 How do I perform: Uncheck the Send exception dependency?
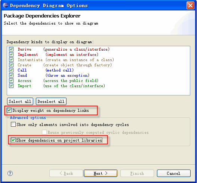(11, 75)
